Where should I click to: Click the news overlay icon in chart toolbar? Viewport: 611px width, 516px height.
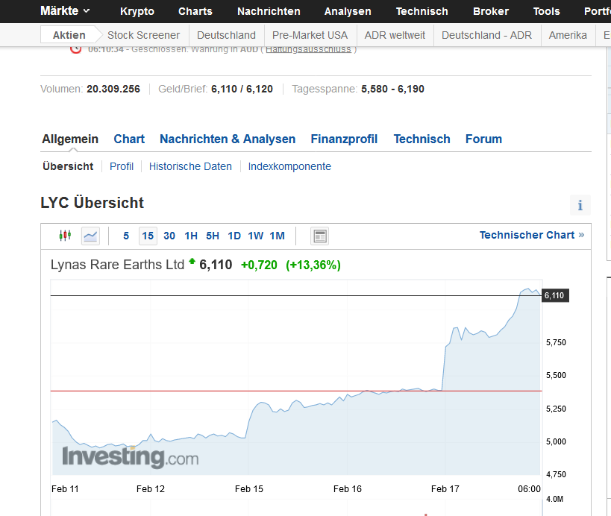coord(320,236)
